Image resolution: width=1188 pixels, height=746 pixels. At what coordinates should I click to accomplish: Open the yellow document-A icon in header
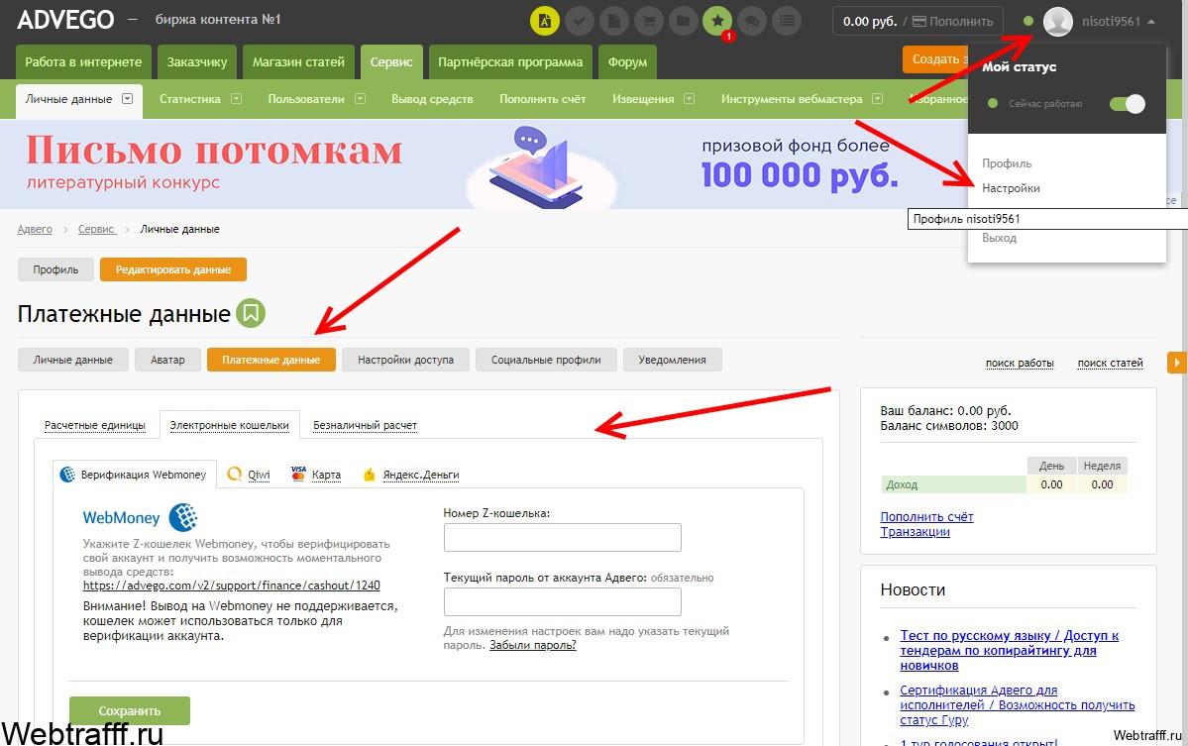tap(544, 21)
